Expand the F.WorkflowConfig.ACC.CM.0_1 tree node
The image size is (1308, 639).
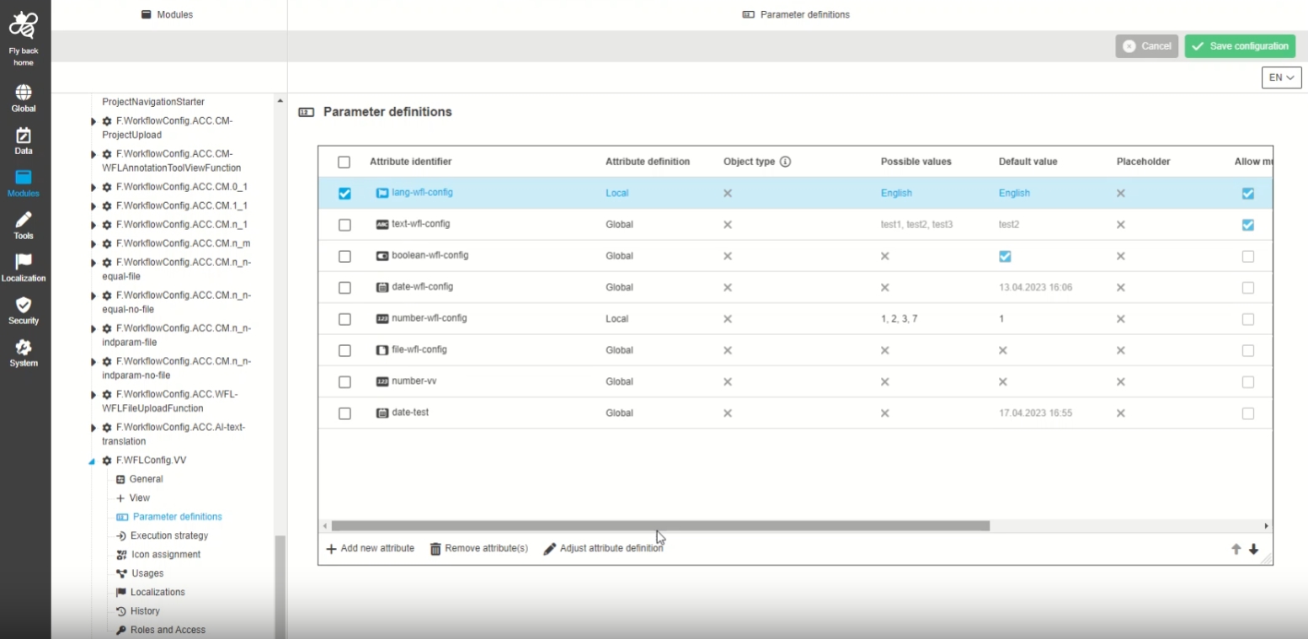[93, 187]
